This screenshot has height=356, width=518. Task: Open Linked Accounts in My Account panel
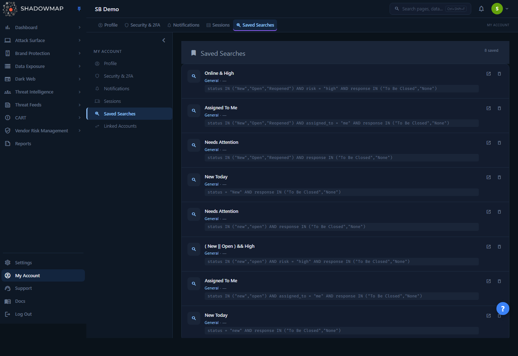click(x=129, y=126)
